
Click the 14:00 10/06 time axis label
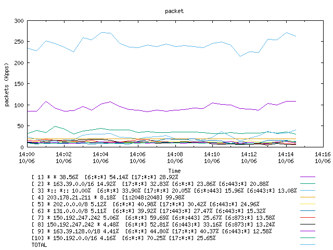[27, 157]
